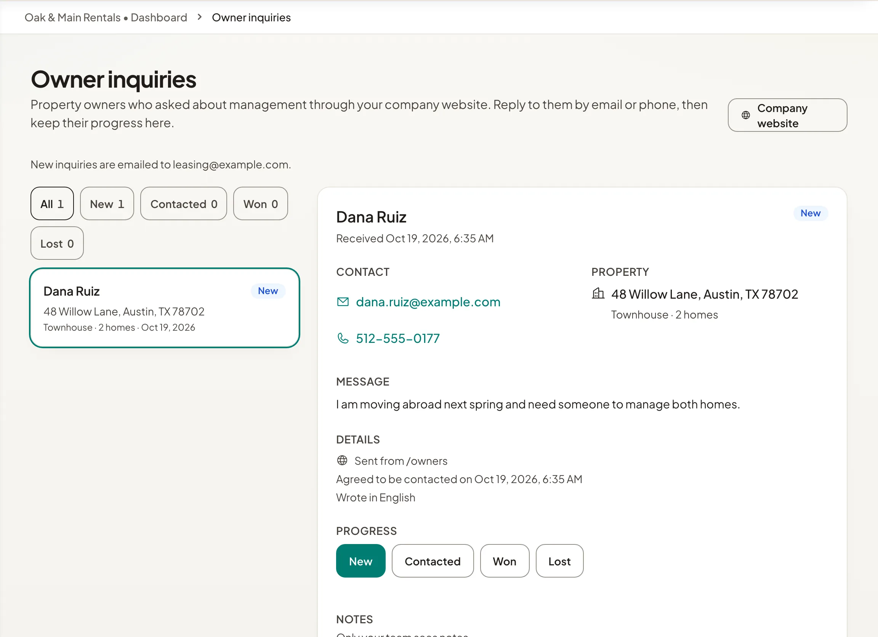Click "Townhouse · 2 homes" under Property

pos(664,315)
